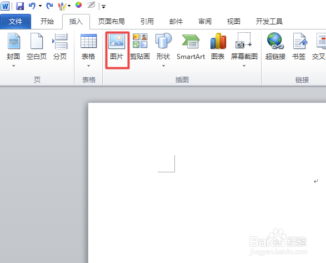Click inside the blank document page
Viewport: 326px width, 263px height.
click(207, 182)
